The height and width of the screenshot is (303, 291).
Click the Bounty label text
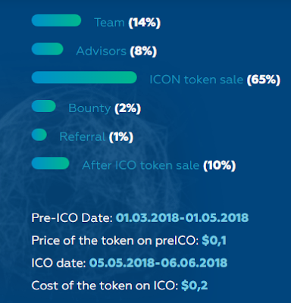(89, 108)
